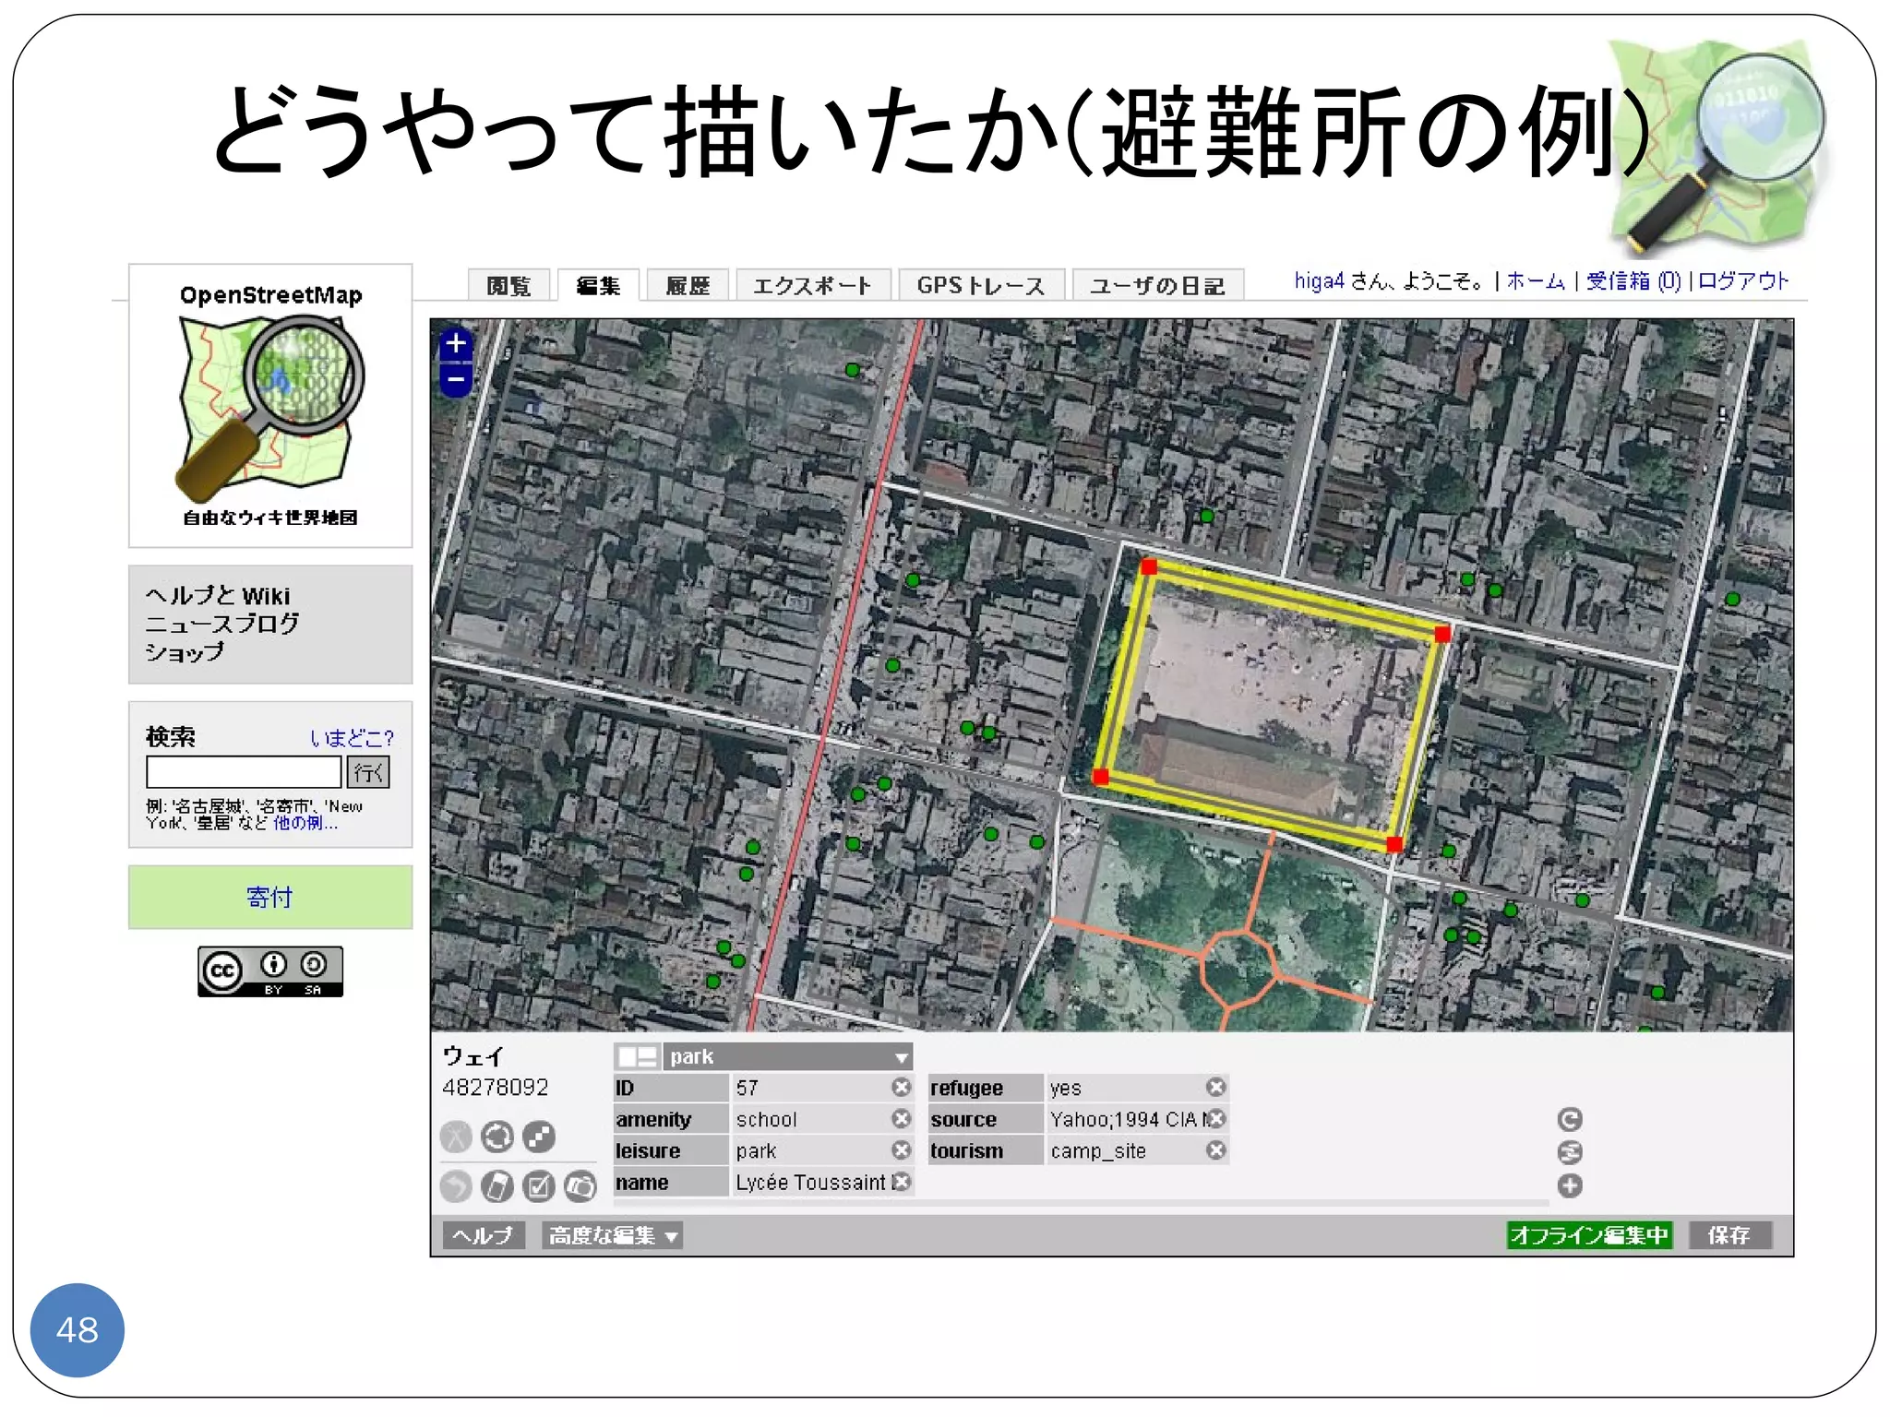Click the logout link at top right
This screenshot has width=1890, height=1417.
pos(1742,280)
